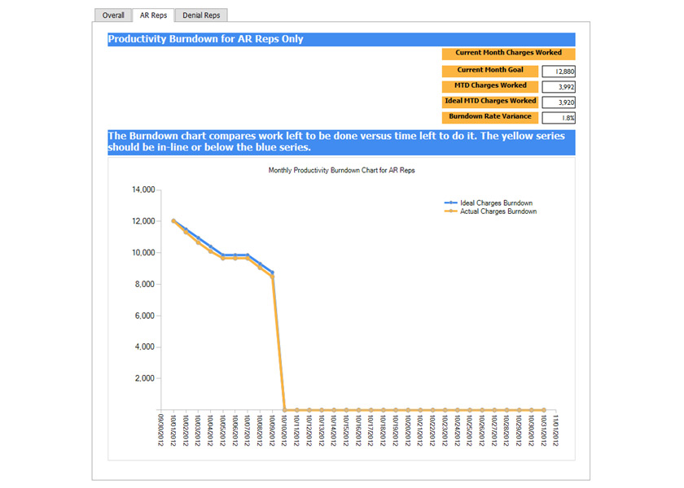Click the MTD Charges Worked orange label
The image size is (684, 488).
490,86
